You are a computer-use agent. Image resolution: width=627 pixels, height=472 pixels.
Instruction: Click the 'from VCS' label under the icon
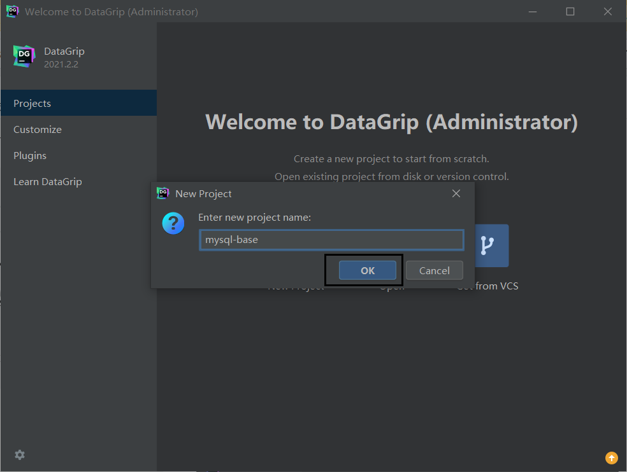click(x=496, y=286)
